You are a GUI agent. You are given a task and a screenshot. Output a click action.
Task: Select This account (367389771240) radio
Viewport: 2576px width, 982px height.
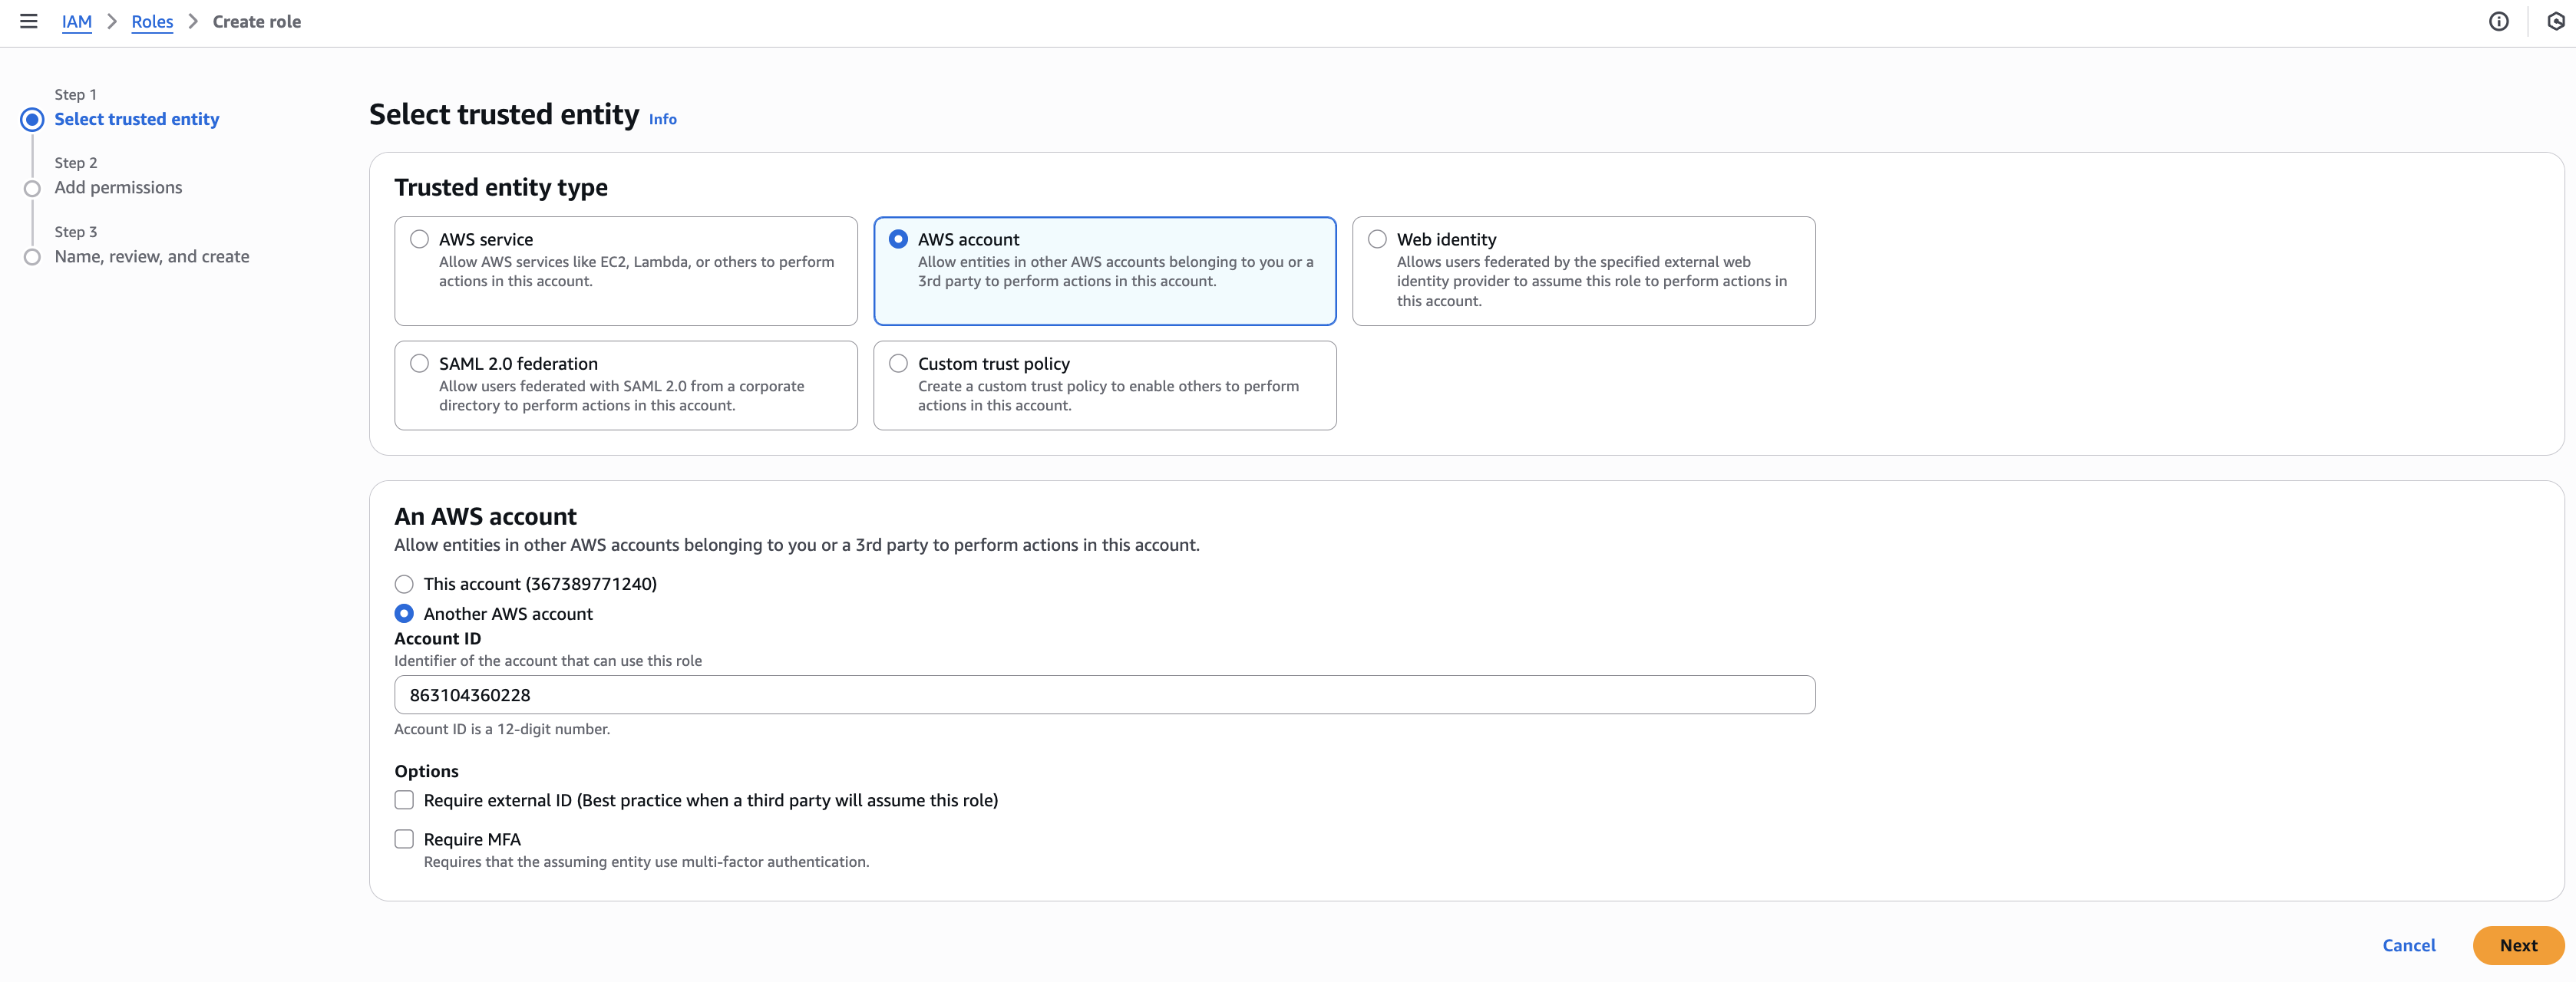(404, 585)
